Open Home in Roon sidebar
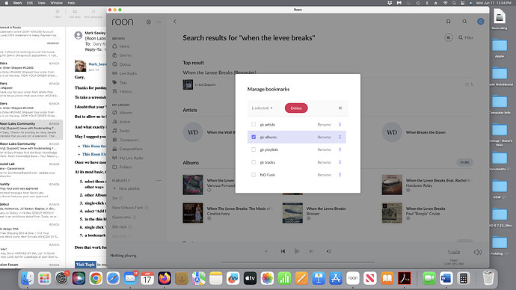Viewport: 516px width, 290px height. pos(121,46)
